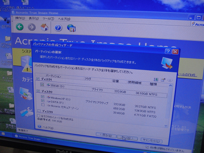Screen dimensions: 204x153
Task: Click the ールの作成 link in main window
Action: 187,75
